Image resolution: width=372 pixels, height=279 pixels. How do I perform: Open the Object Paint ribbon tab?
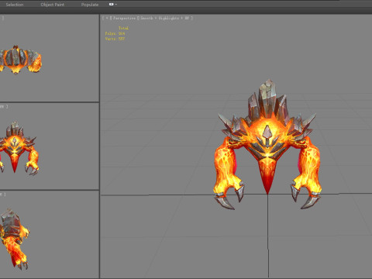[53, 5]
